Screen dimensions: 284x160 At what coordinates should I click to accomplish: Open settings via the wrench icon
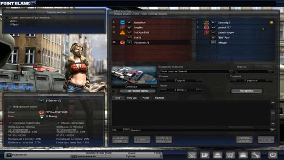tap(256, 155)
